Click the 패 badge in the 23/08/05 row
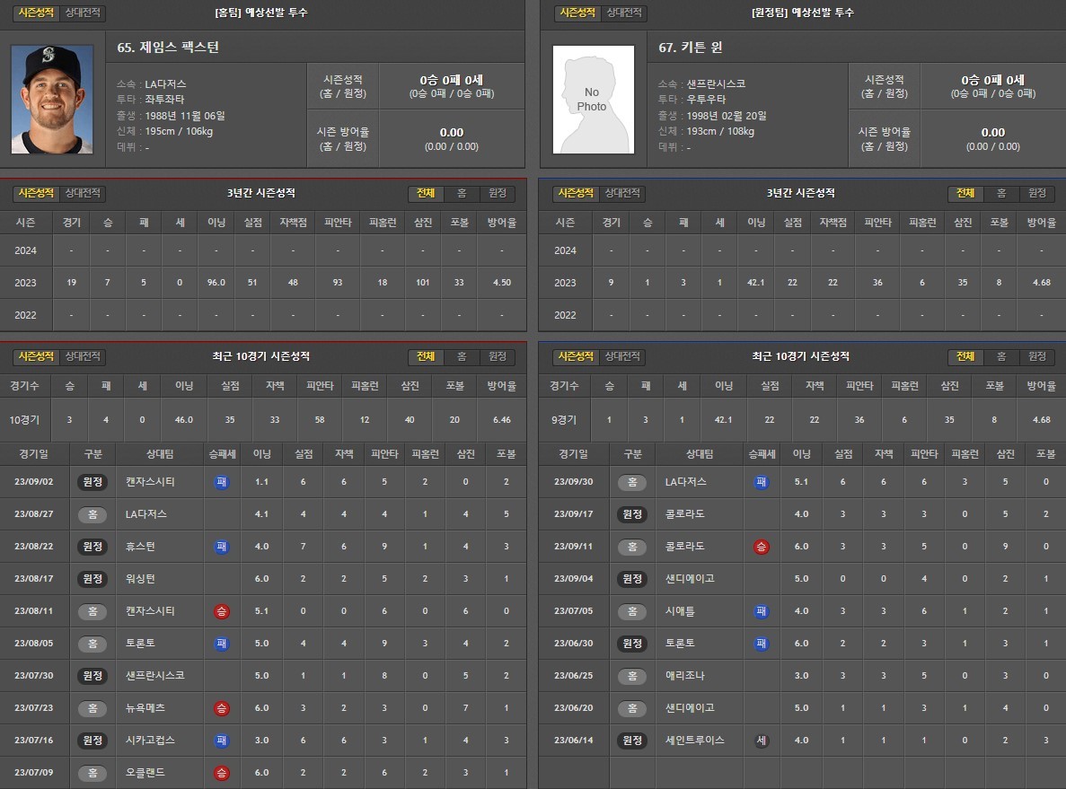Viewport: 1066px width, 789px height. (x=222, y=643)
